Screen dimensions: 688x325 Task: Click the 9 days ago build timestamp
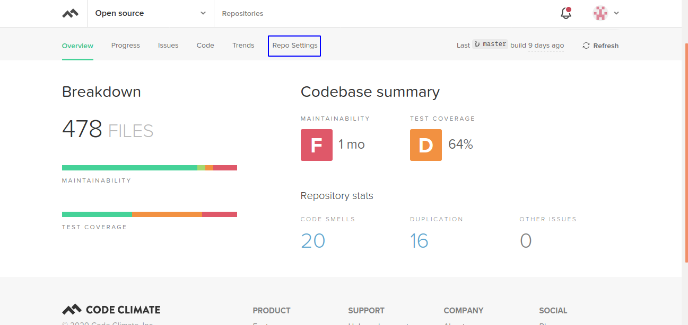[546, 46]
